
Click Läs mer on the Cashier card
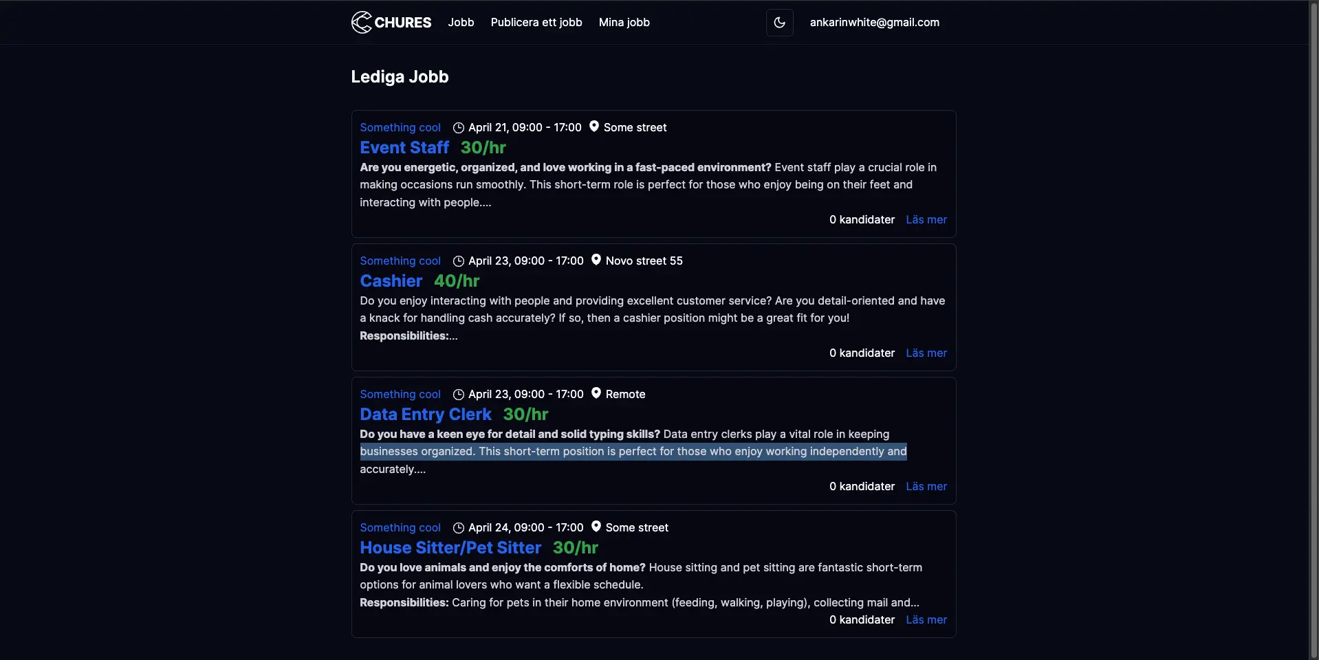(926, 353)
